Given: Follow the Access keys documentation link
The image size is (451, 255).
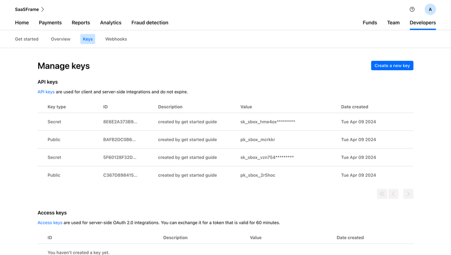Looking at the screenshot, I should (x=50, y=222).
